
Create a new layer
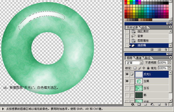click(159, 104)
